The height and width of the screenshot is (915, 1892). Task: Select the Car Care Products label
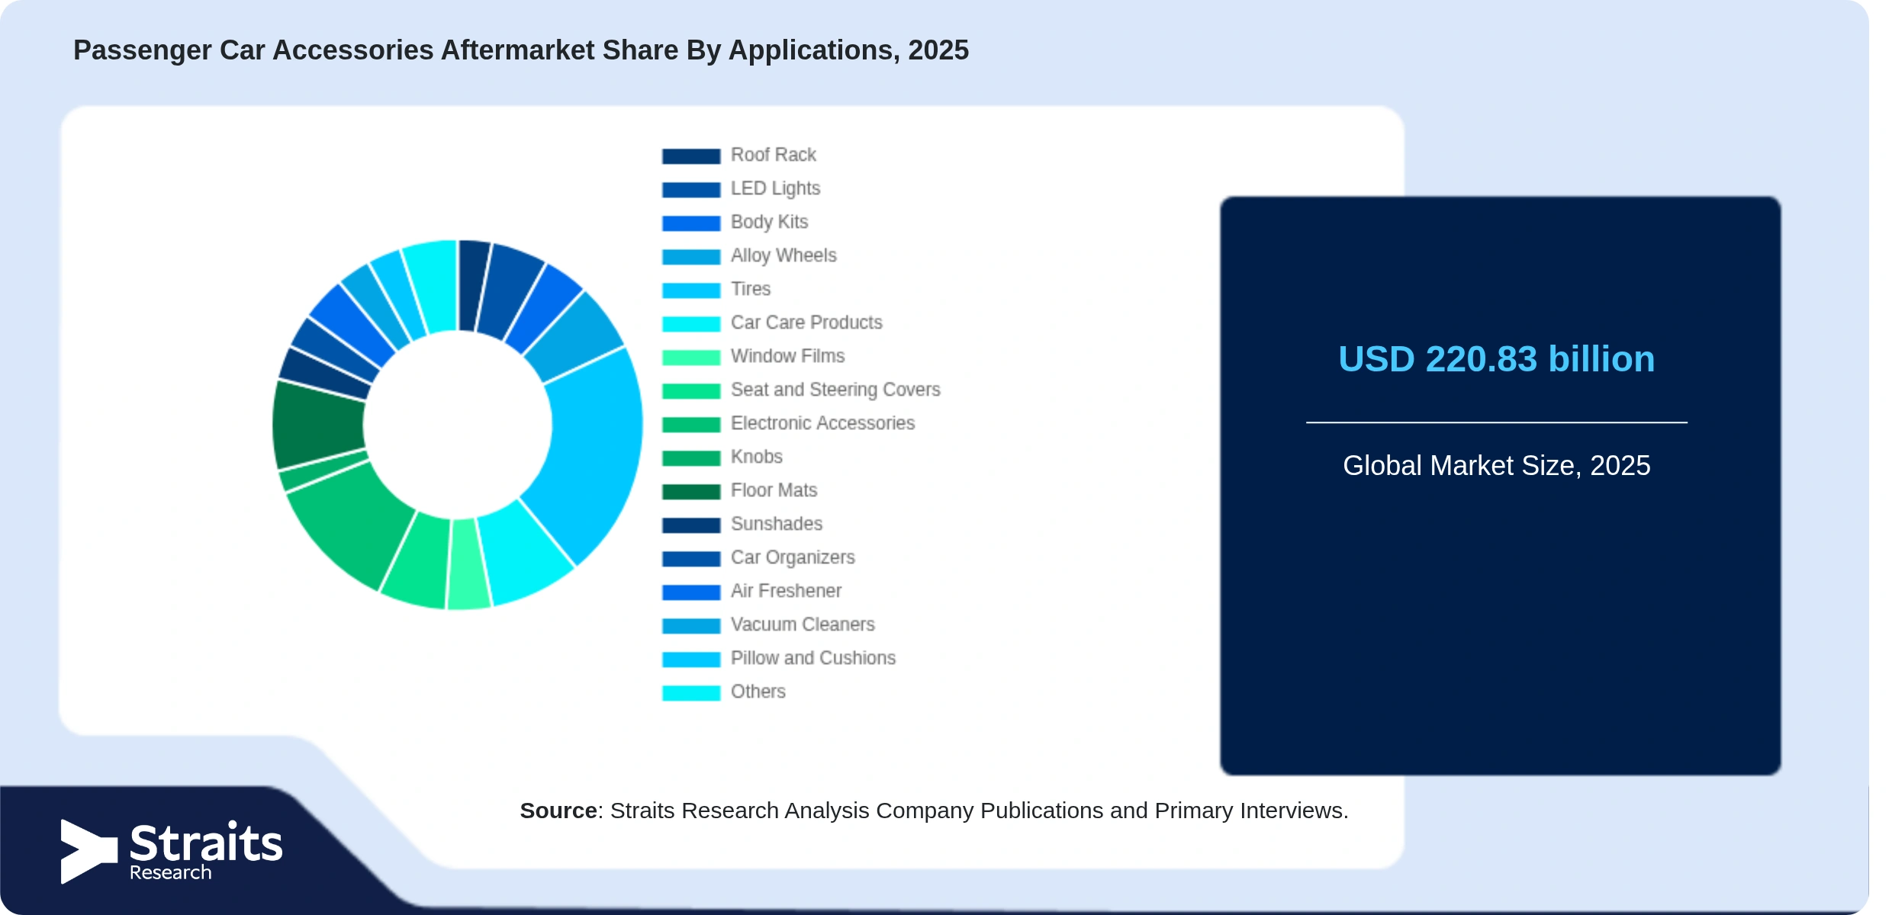[806, 323]
